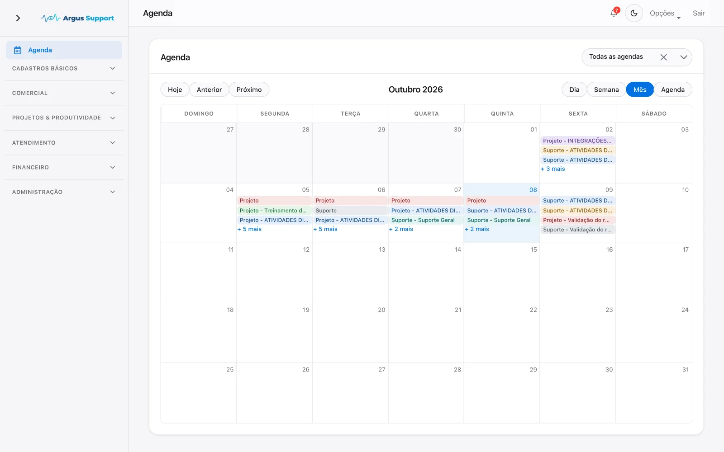Open the Projeto event on day 05
The width and height of the screenshot is (724, 452).
point(274,201)
